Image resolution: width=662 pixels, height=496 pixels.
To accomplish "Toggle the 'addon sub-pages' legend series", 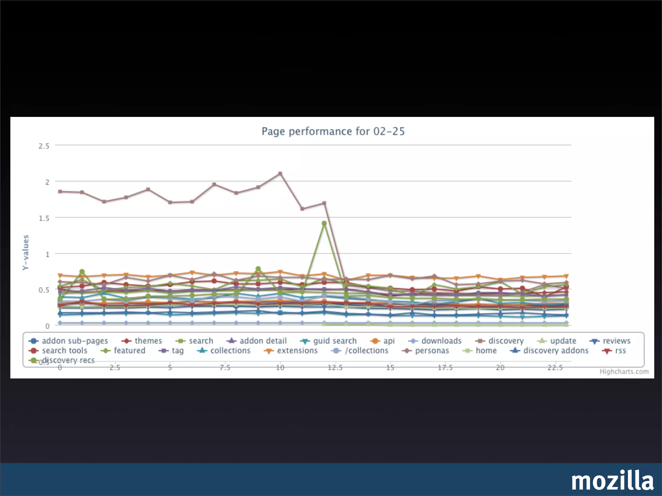I will [x=74, y=341].
